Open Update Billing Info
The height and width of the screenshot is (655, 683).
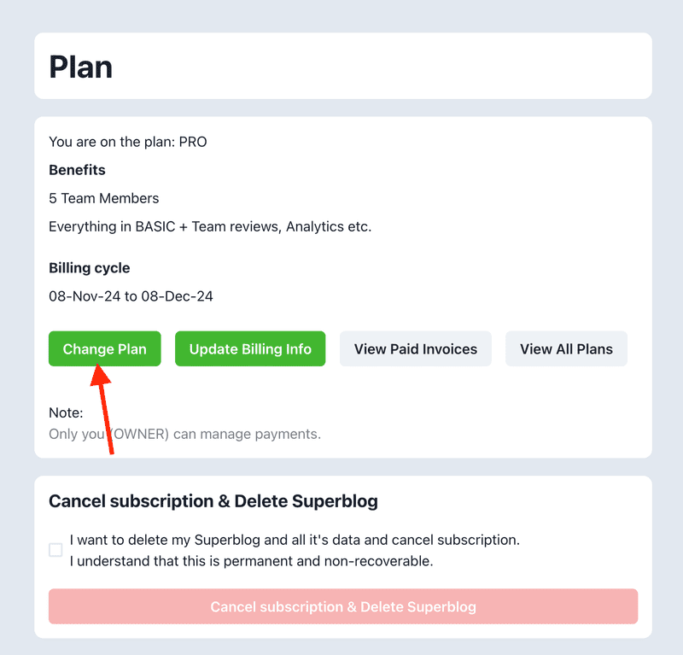pos(250,348)
